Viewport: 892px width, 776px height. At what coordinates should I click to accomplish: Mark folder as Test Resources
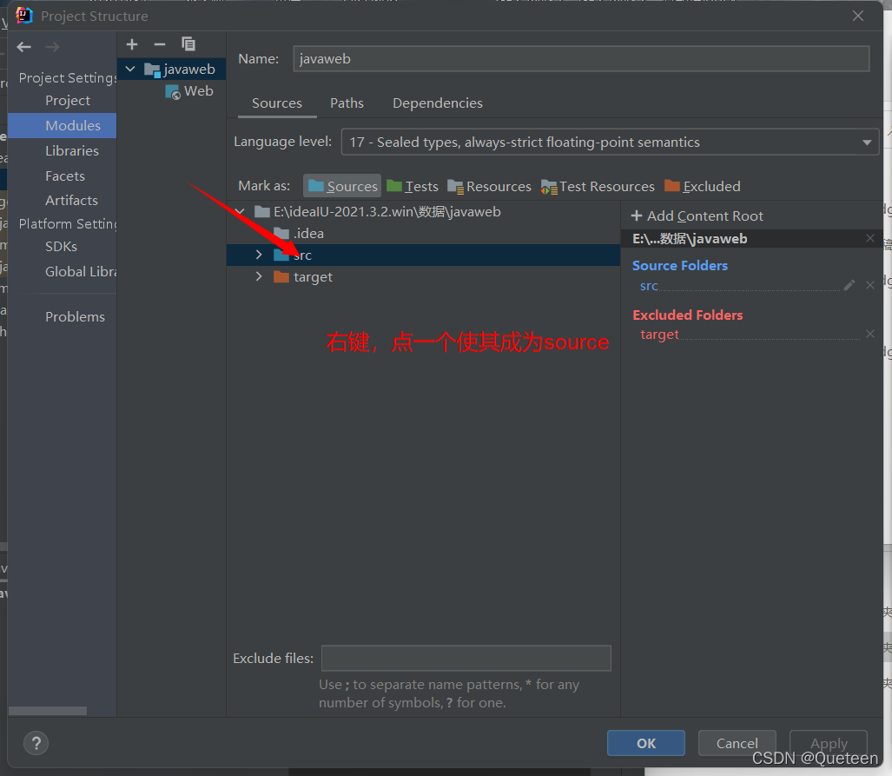598,186
